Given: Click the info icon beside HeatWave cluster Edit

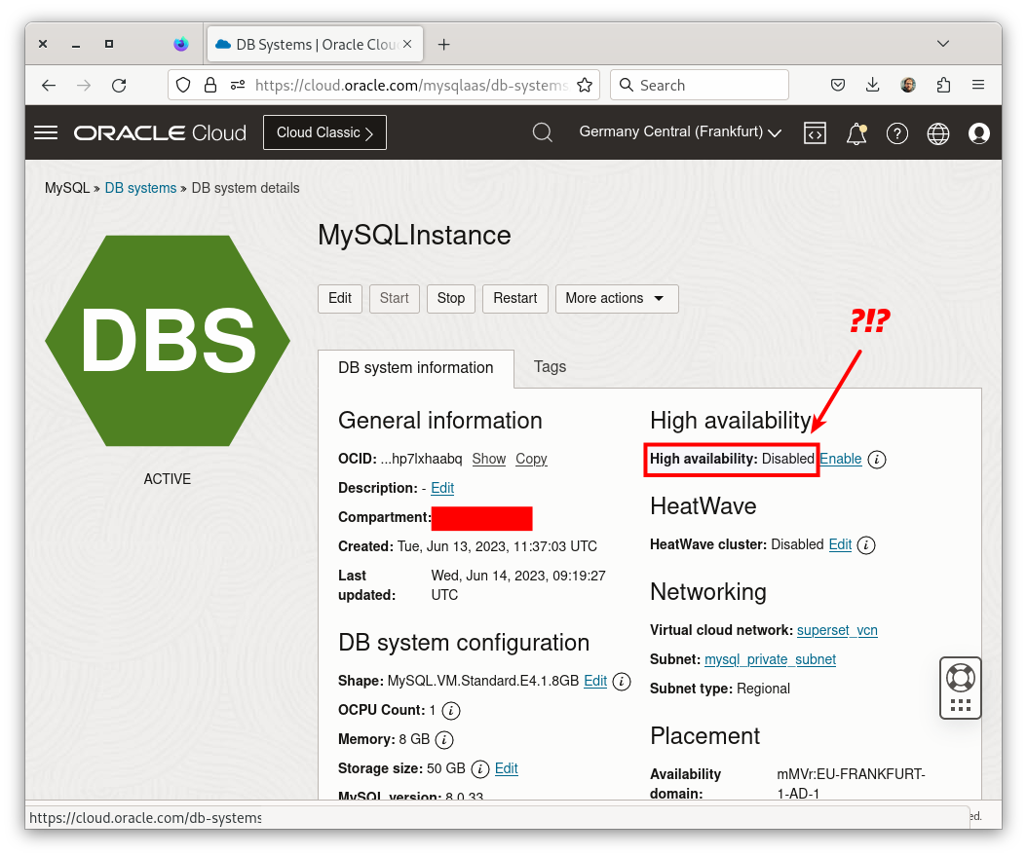Looking at the screenshot, I should click(x=866, y=544).
